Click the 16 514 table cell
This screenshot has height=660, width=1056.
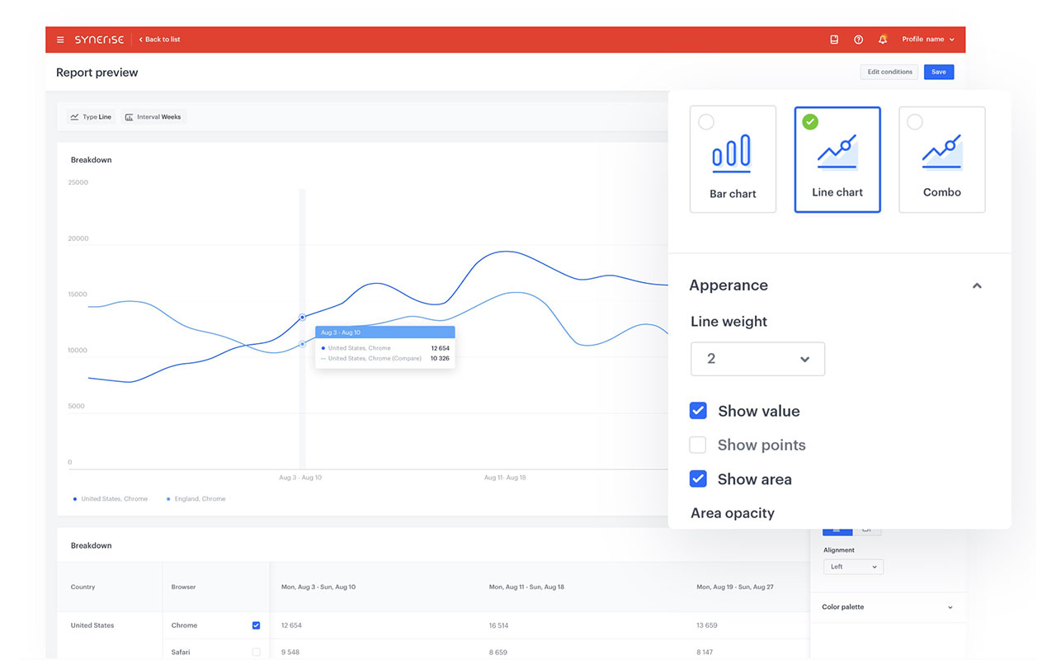pos(498,625)
